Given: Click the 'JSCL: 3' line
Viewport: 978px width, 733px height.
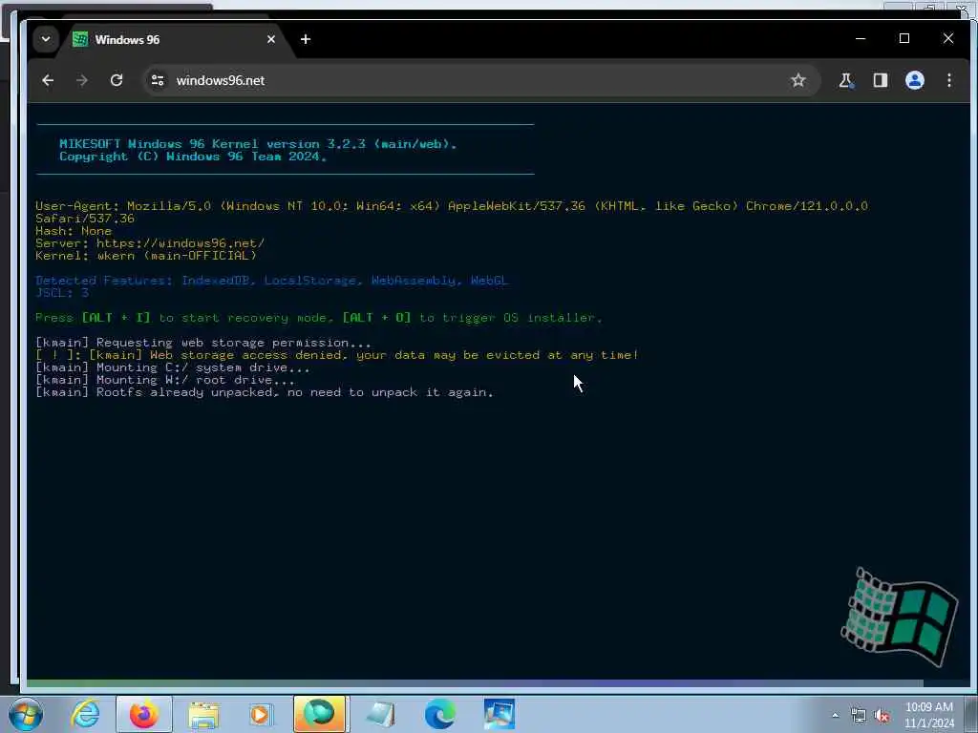Looking at the screenshot, I should [x=62, y=293].
